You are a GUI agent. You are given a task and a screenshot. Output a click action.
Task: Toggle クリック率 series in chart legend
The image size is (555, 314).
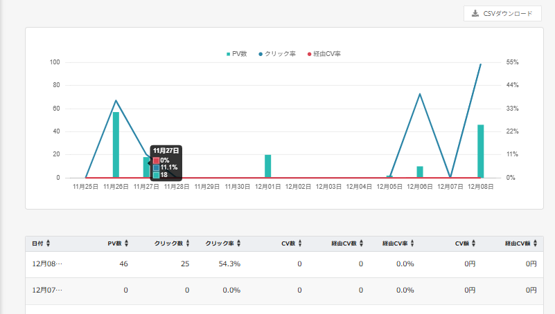point(279,53)
